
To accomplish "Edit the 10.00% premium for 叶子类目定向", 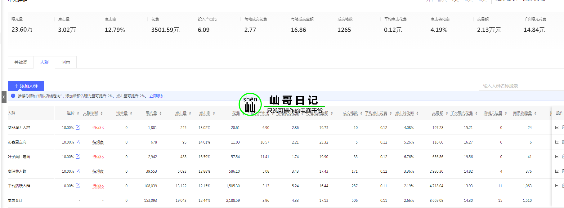I will [x=78, y=157].
